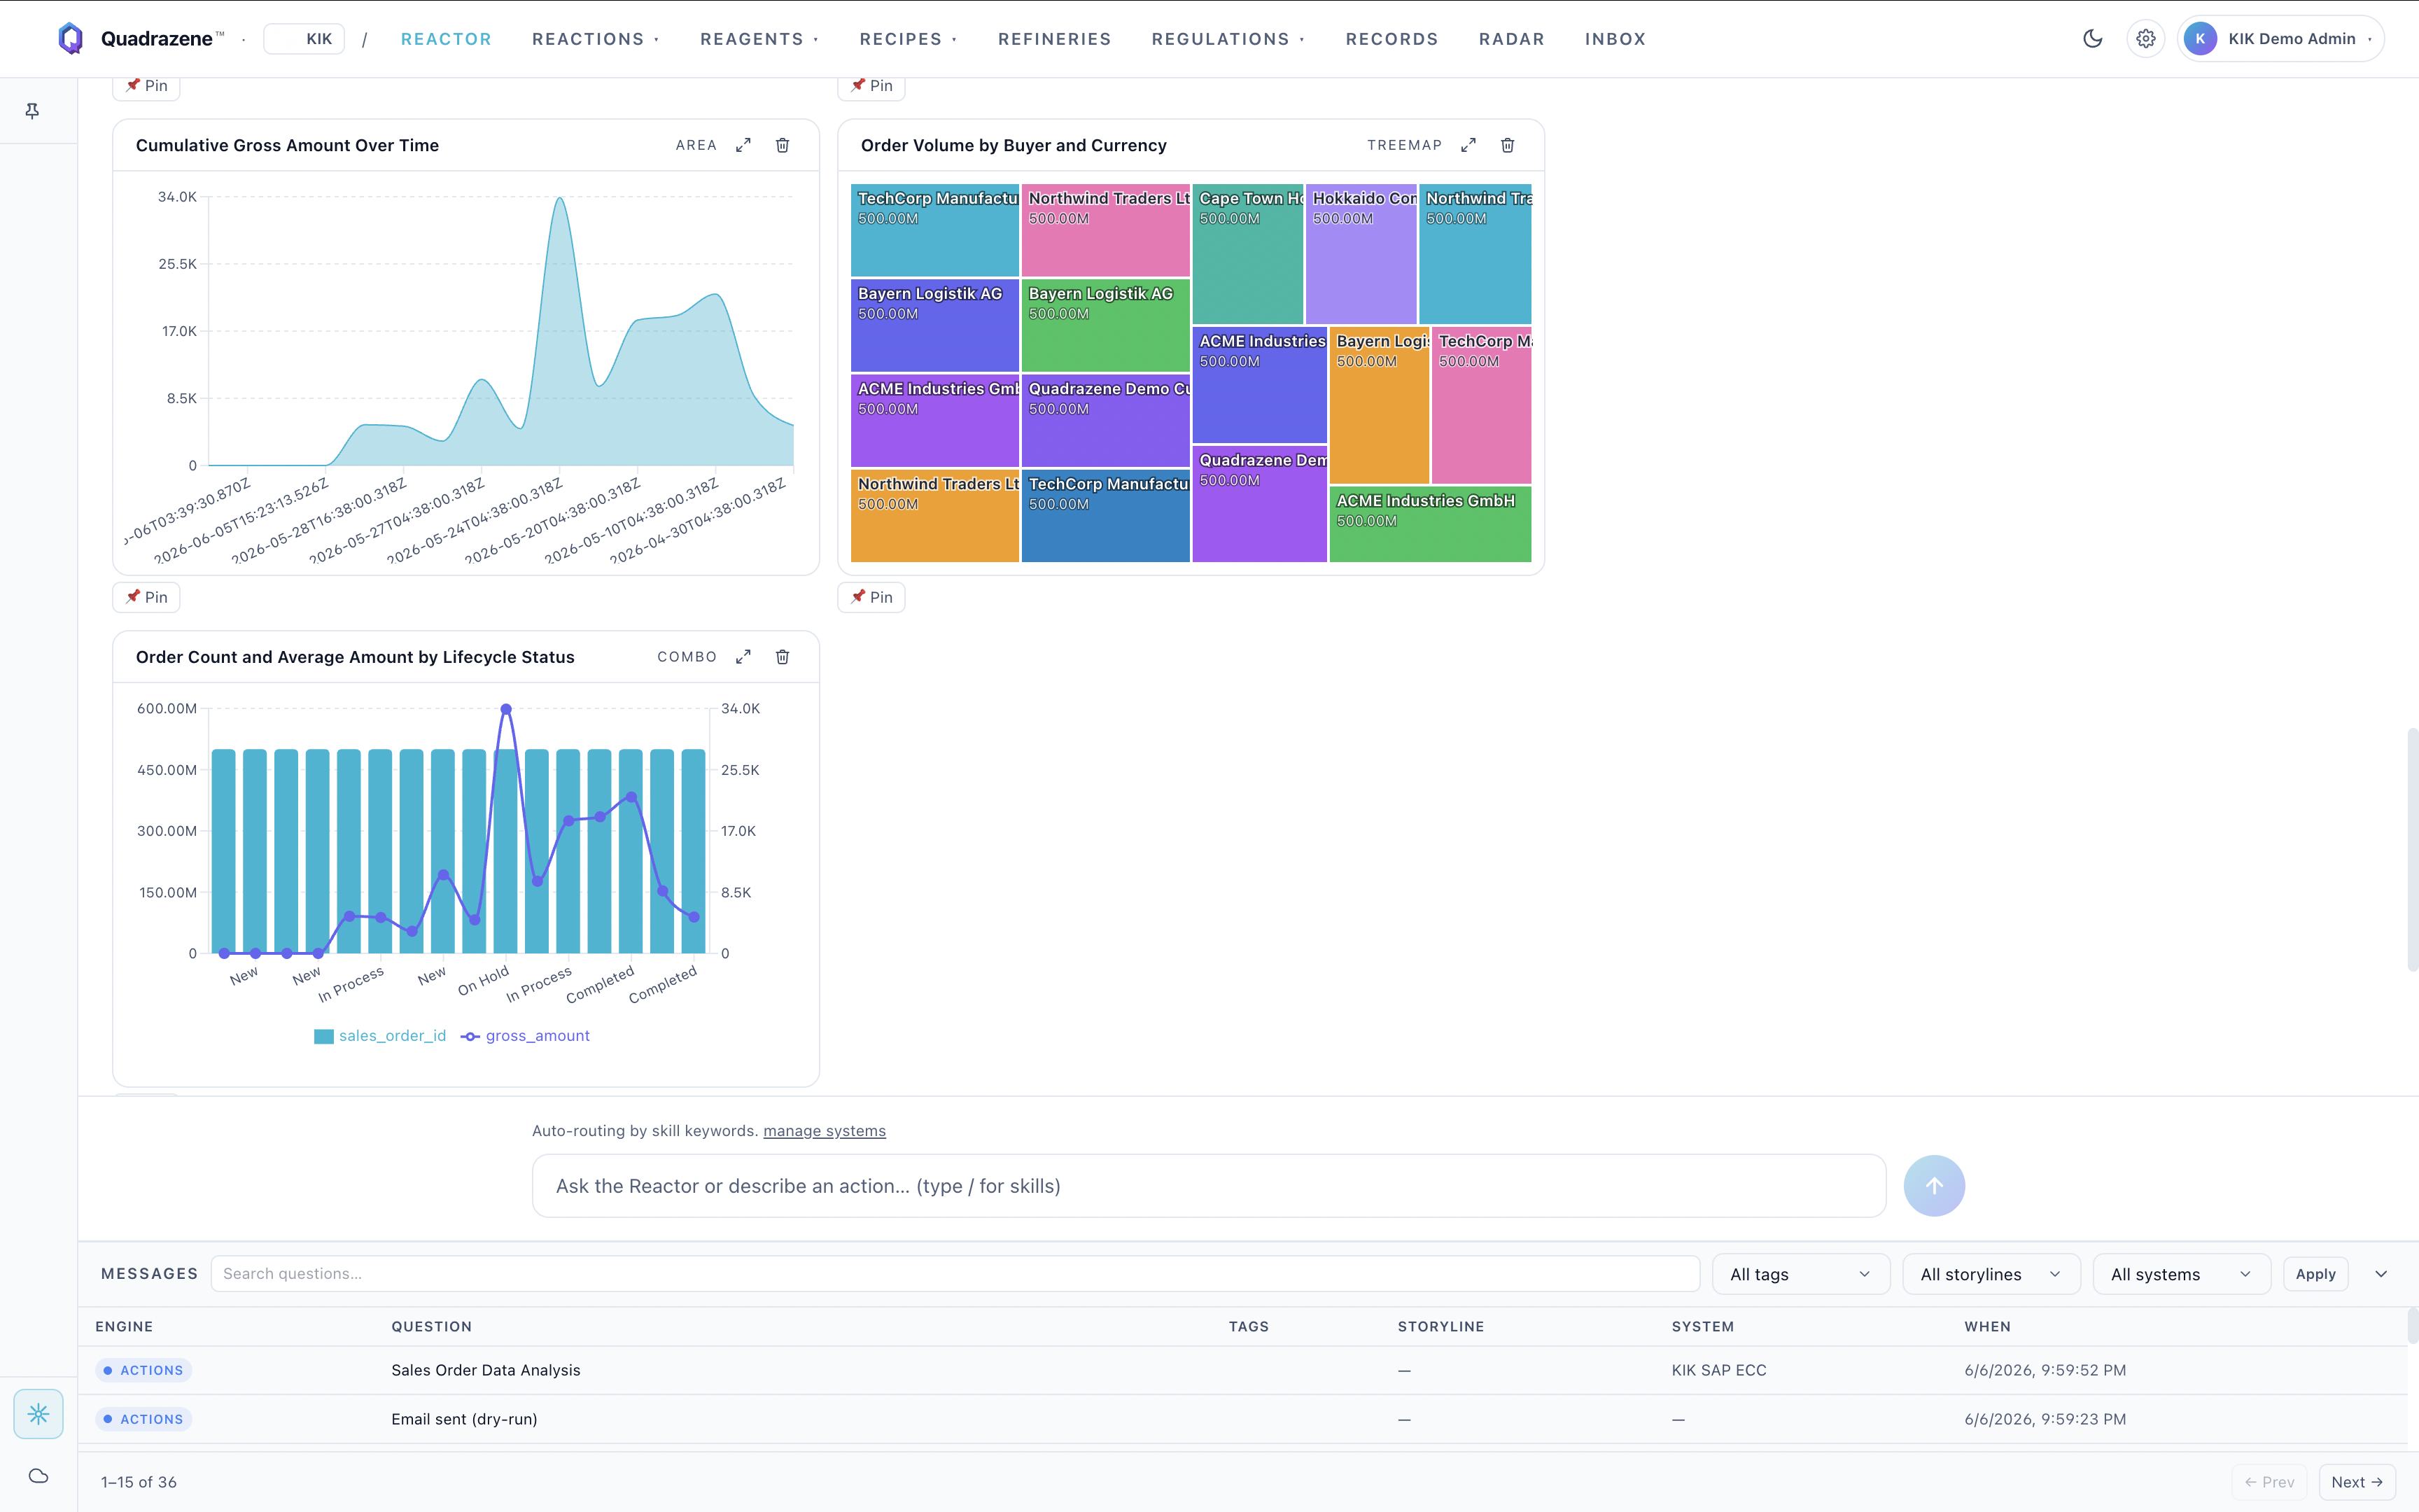Open the Refineries menu tab

click(x=1053, y=39)
